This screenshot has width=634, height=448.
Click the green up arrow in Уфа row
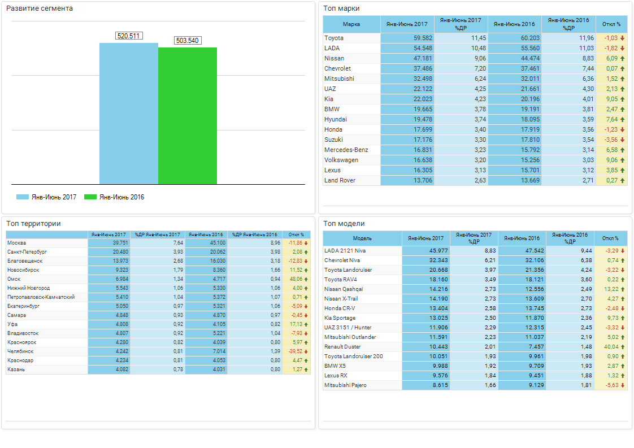pyautogui.click(x=306, y=324)
